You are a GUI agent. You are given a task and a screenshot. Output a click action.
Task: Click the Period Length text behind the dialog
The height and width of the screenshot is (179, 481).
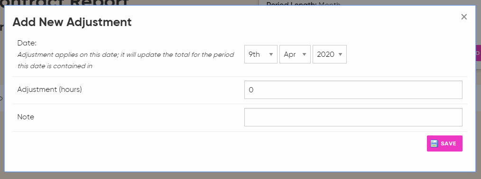coord(304,4)
